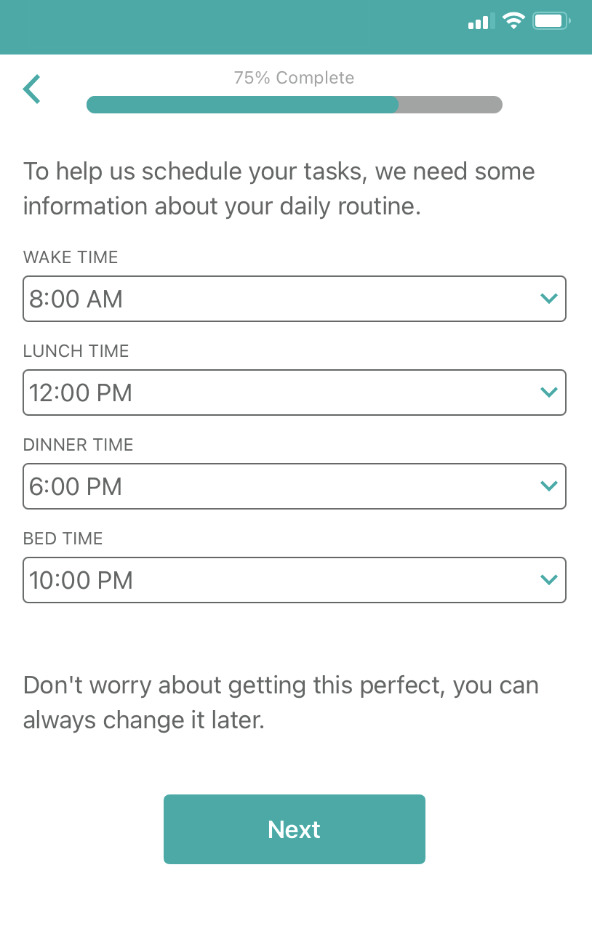Screen dimensions: 592x926
Task: Click the Lunch Time chevron arrow
Action: click(549, 392)
